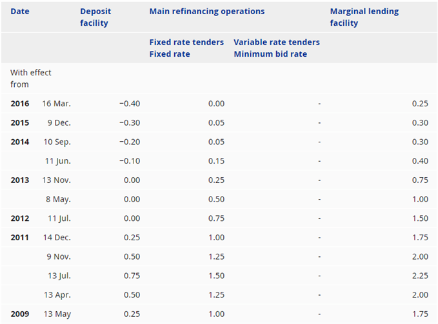Select the 0.75 deposit value for 13 Jul.
Screen dimensions: 438x324
132,276
